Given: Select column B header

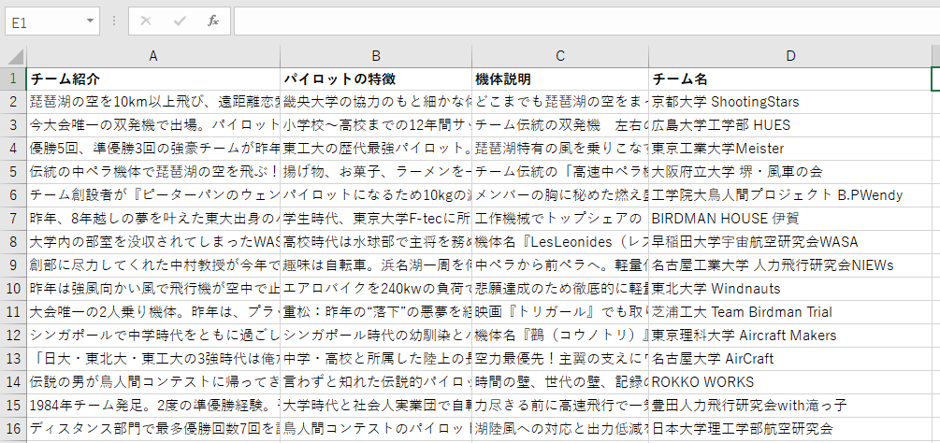Looking at the screenshot, I should pyautogui.click(x=377, y=56).
